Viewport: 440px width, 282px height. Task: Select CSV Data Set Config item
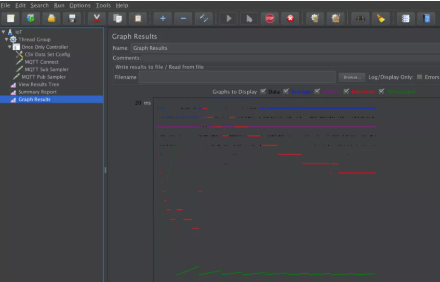pyautogui.click(x=47, y=54)
